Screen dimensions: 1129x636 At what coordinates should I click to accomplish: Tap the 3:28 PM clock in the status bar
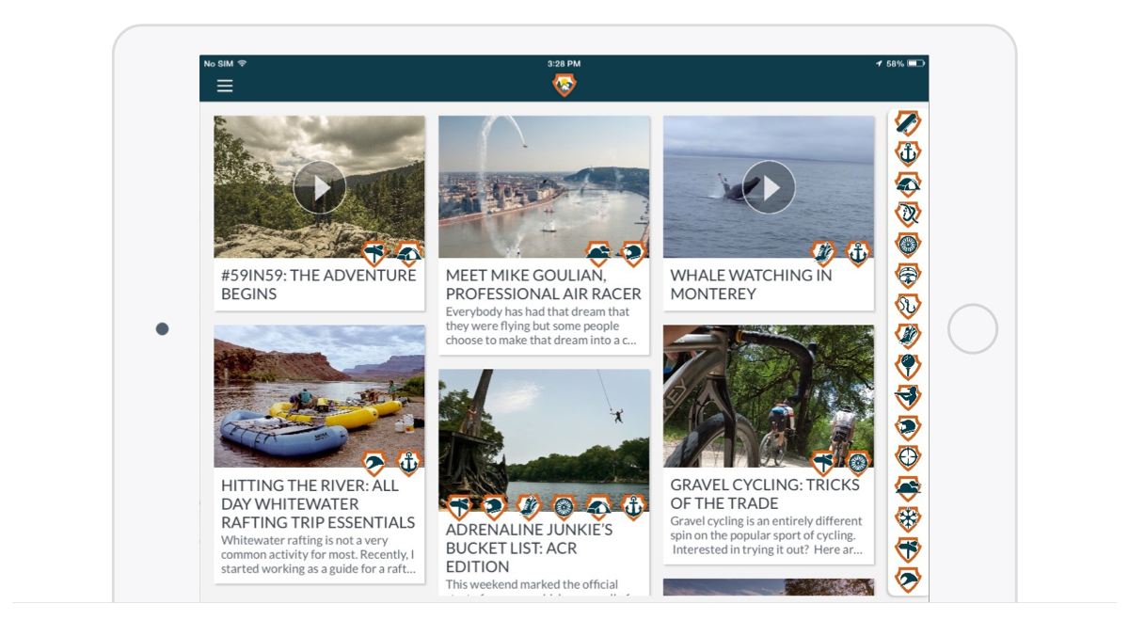[x=564, y=64]
